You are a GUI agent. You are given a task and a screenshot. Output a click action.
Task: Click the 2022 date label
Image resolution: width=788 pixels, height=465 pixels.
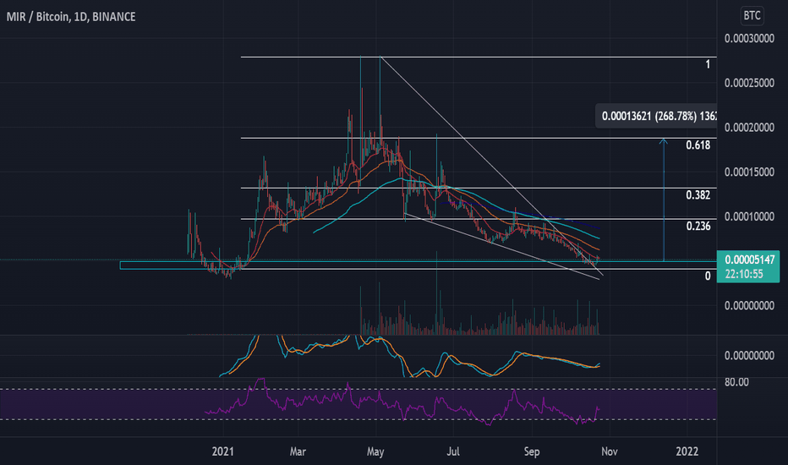point(687,451)
